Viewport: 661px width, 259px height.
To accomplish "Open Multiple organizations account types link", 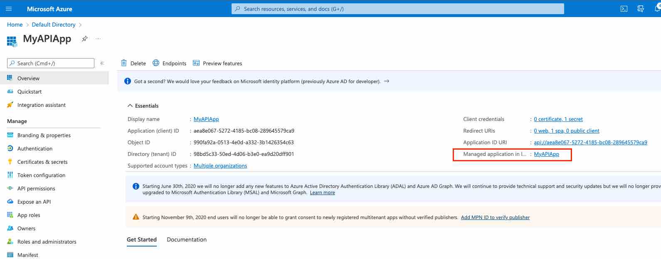I will point(220,165).
